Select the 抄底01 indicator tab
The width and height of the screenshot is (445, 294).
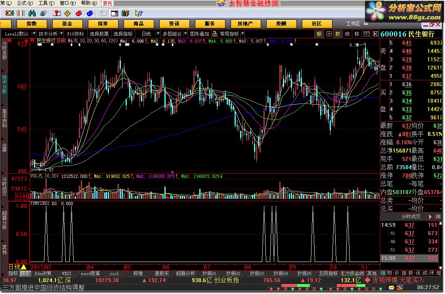209,273
